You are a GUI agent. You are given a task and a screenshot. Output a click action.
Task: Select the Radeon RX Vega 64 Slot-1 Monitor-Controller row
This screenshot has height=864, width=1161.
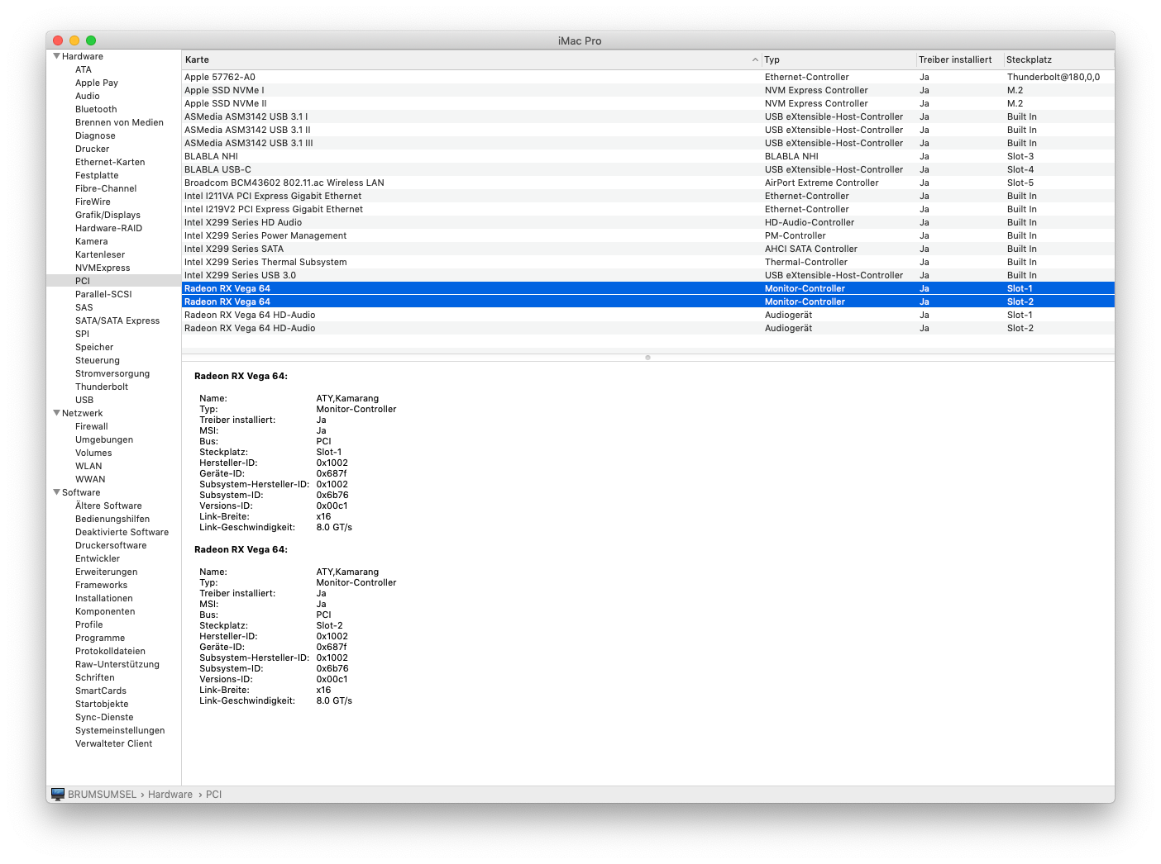click(x=648, y=288)
